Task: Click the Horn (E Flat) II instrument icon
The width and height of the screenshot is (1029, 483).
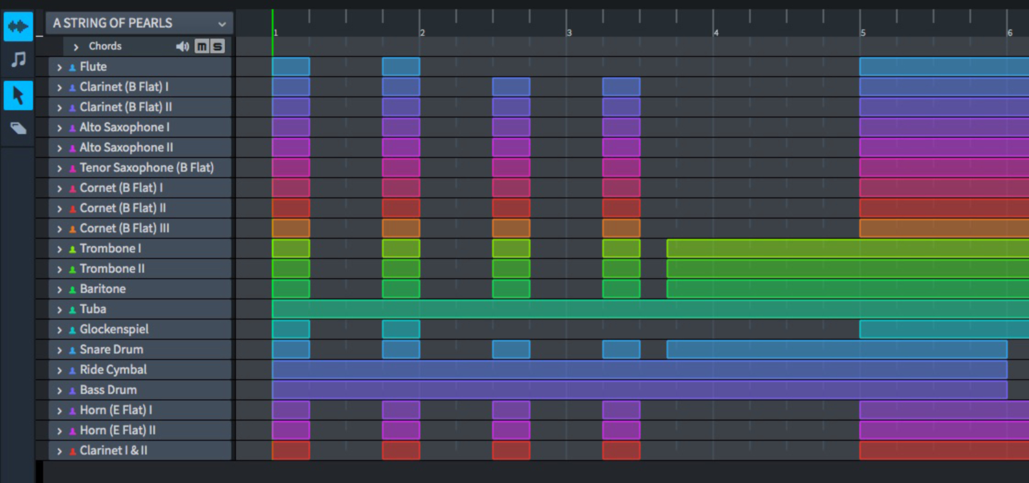Action: 72,431
